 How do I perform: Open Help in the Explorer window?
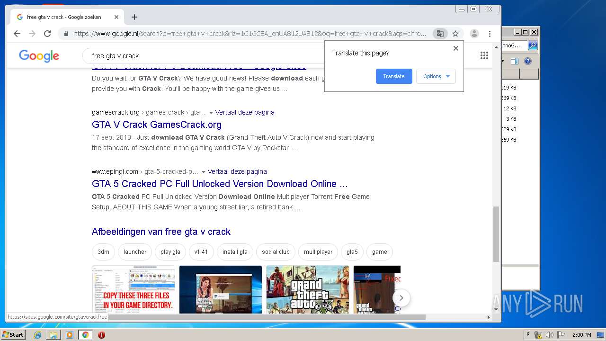528,61
